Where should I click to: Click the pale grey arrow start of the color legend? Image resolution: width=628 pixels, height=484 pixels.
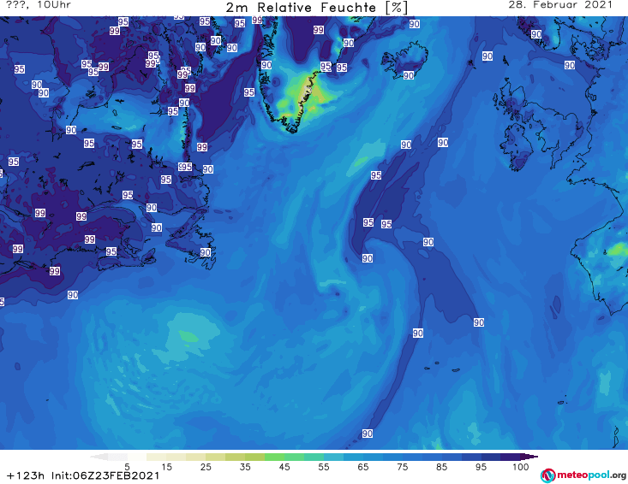coord(99,457)
